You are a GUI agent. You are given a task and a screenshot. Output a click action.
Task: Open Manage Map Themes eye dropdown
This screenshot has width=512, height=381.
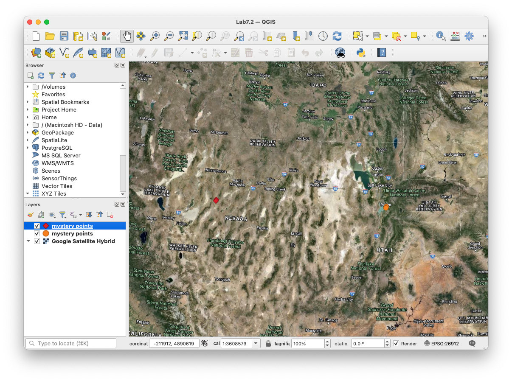click(x=52, y=215)
